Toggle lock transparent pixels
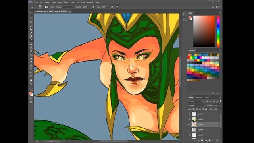Image resolution: width=254 pixels, height=143 pixels. [x=194, y=109]
